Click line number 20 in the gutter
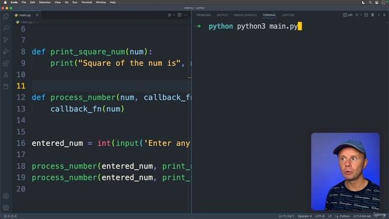The width and height of the screenshot is (389, 219). click(x=21, y=189)
